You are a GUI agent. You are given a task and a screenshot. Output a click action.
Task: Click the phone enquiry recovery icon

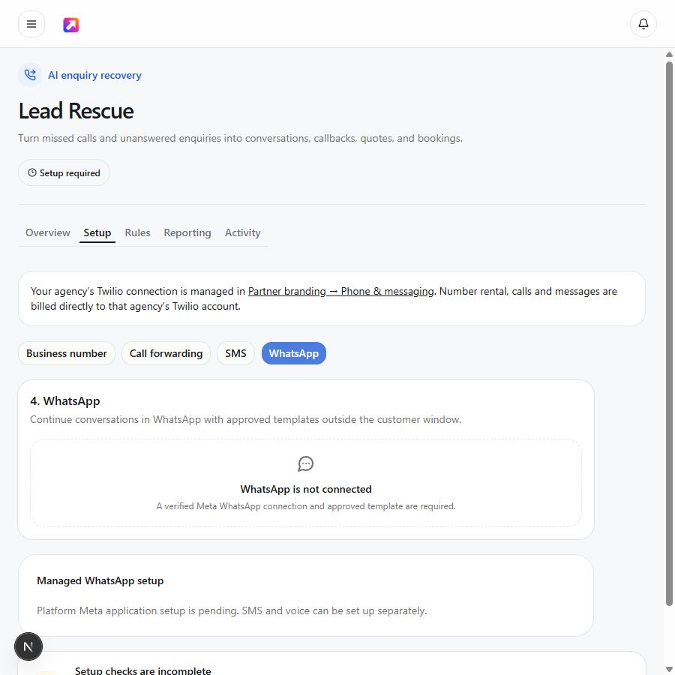30,75
